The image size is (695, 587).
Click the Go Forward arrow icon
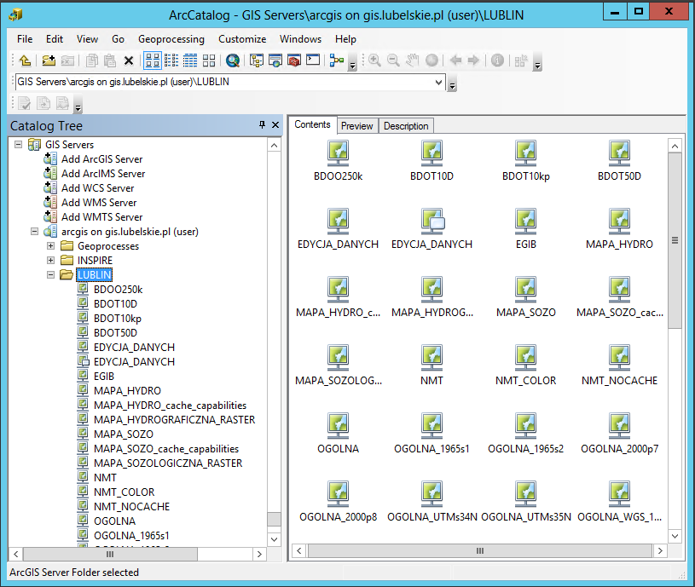click(474, 60)
